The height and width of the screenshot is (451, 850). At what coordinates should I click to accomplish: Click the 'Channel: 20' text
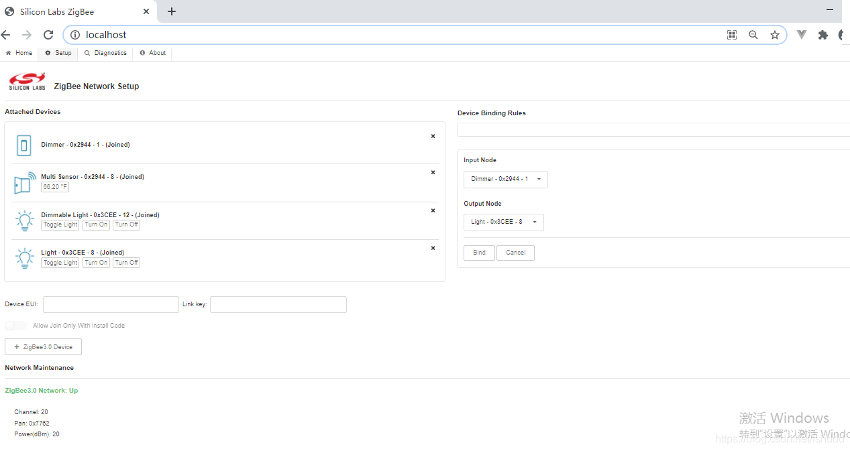click(31, 412)
